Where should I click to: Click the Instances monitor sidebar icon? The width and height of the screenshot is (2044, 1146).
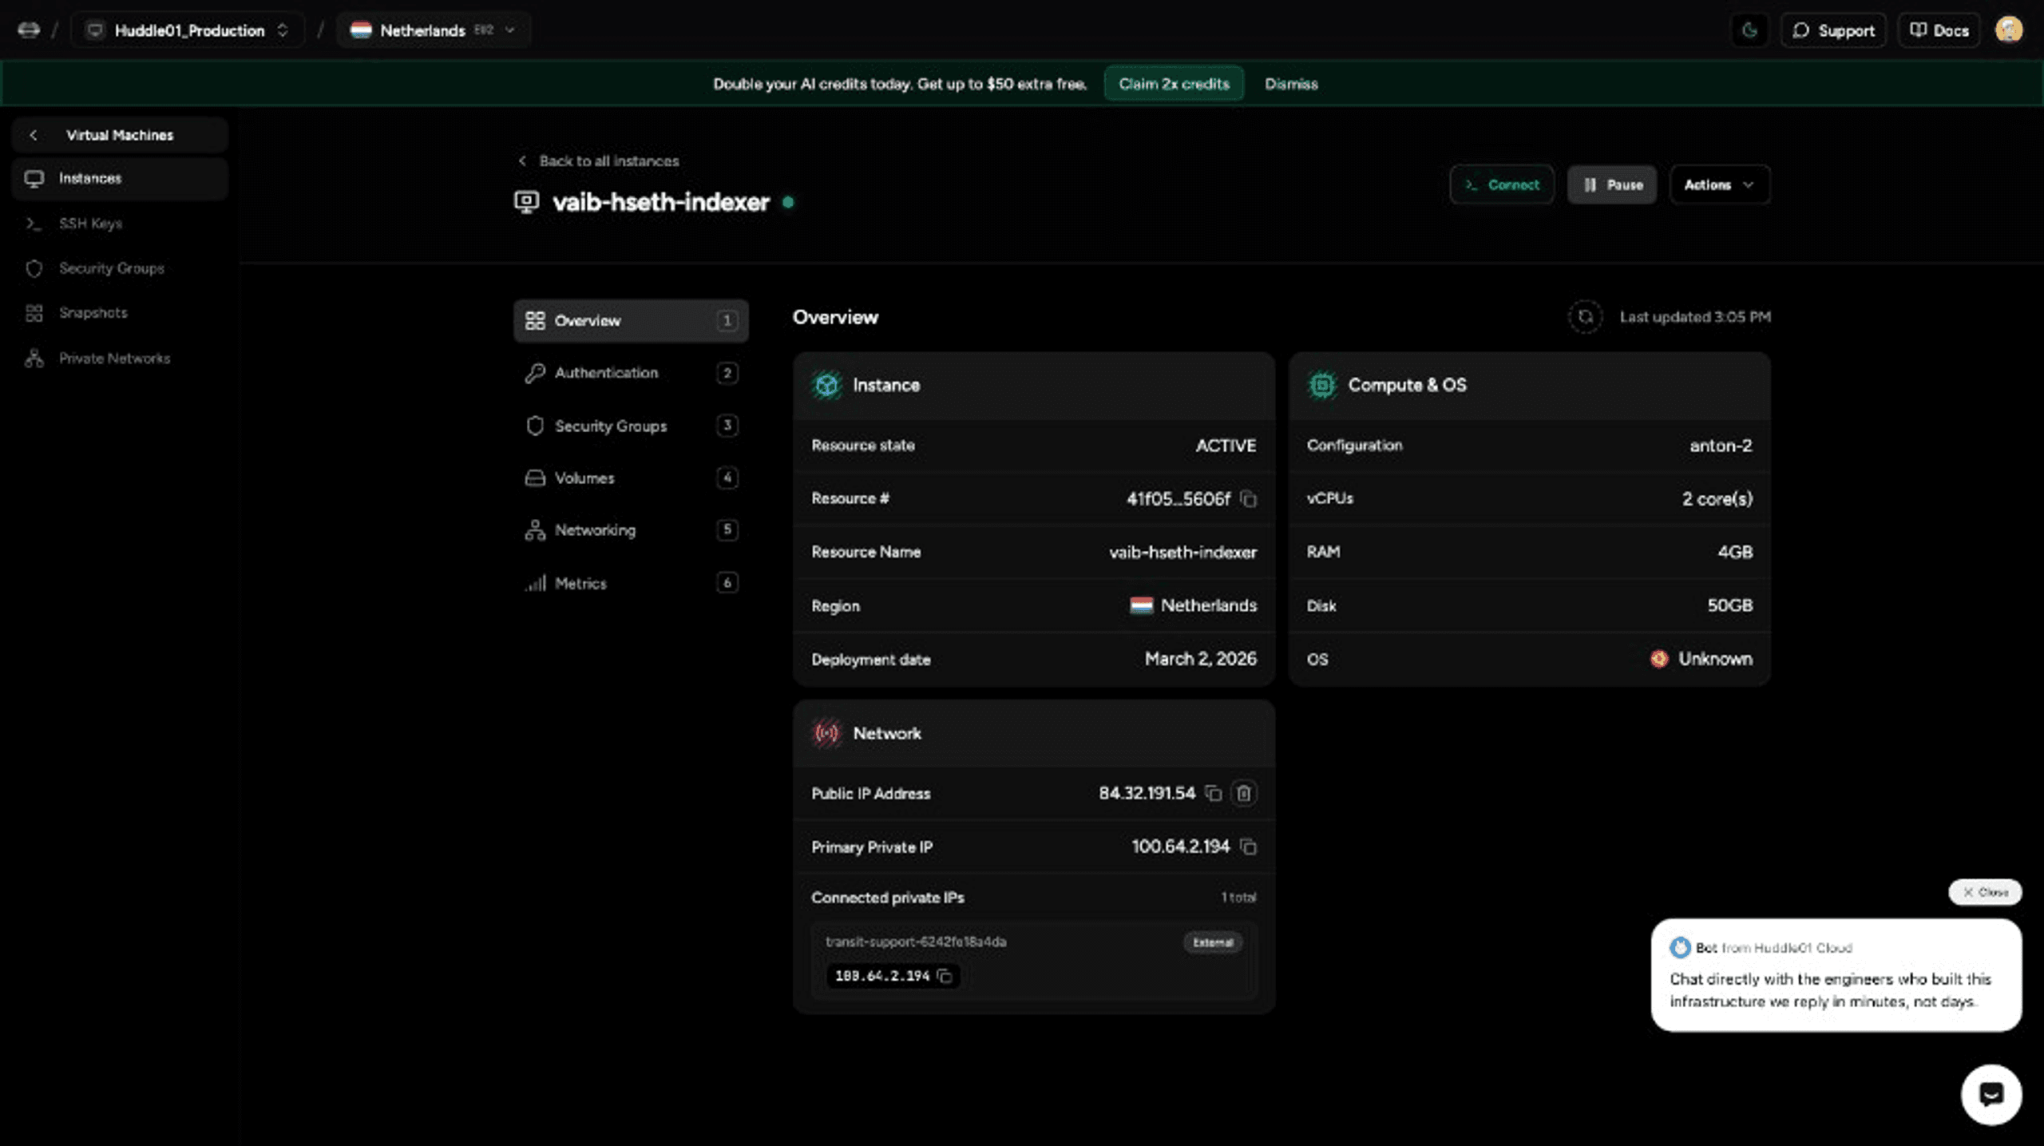pyautogui.click(x=34, y=178)
